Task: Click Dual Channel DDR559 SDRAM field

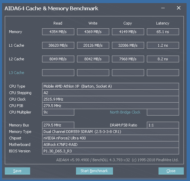Action: [x=111, y=132]
